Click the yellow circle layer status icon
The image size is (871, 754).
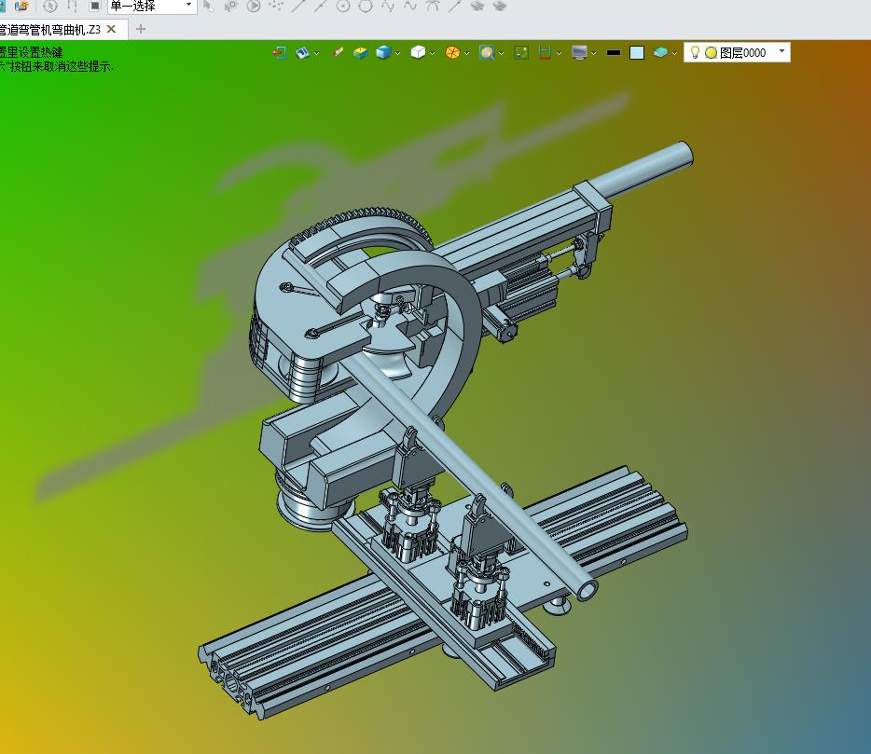coord(711,53)
